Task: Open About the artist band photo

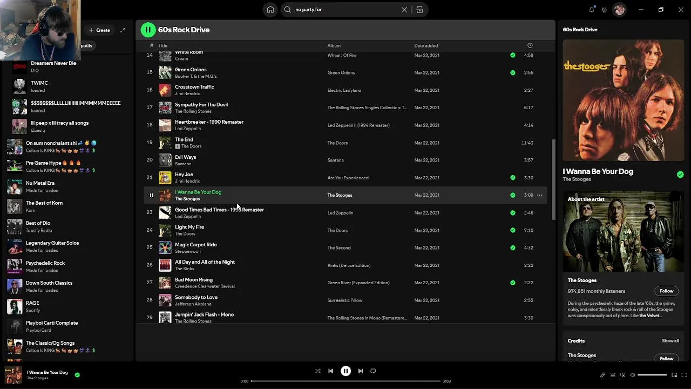Action: pyautogui.click(x=623, y=231)
